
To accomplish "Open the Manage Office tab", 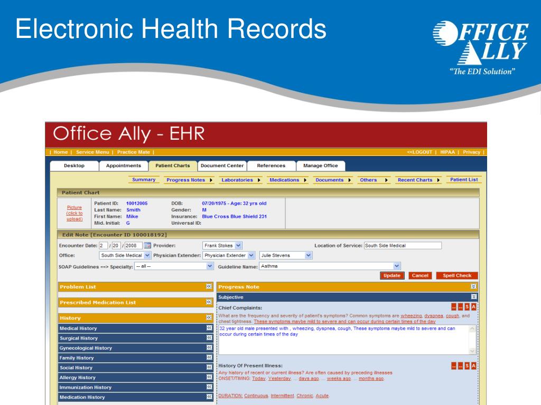I will click(x=321, y=166).
